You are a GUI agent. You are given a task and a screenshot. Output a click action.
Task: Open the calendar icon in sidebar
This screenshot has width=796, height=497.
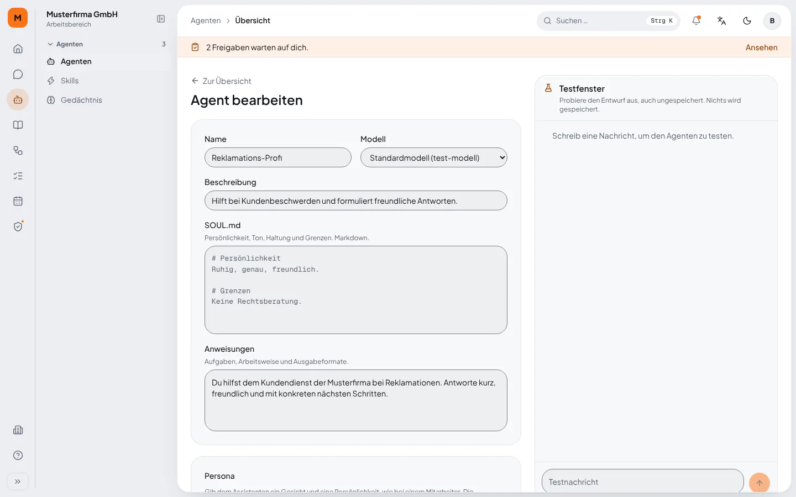pyautogui.click(x=18, y=201)
